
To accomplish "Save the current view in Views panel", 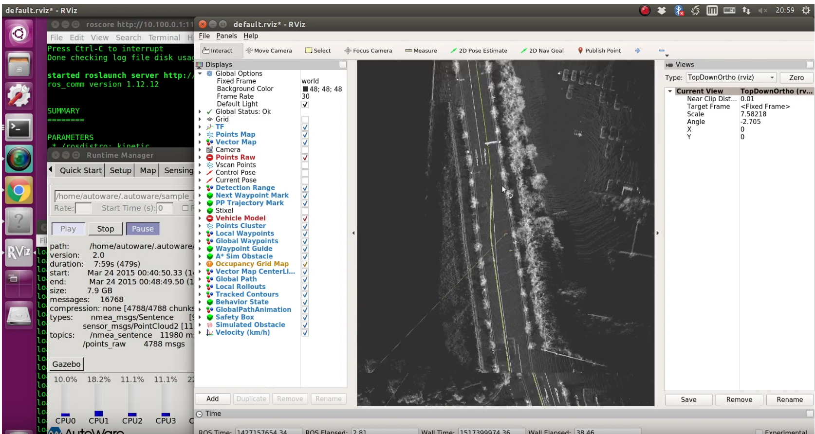I will pyautogui.click(x=688, y=399).
